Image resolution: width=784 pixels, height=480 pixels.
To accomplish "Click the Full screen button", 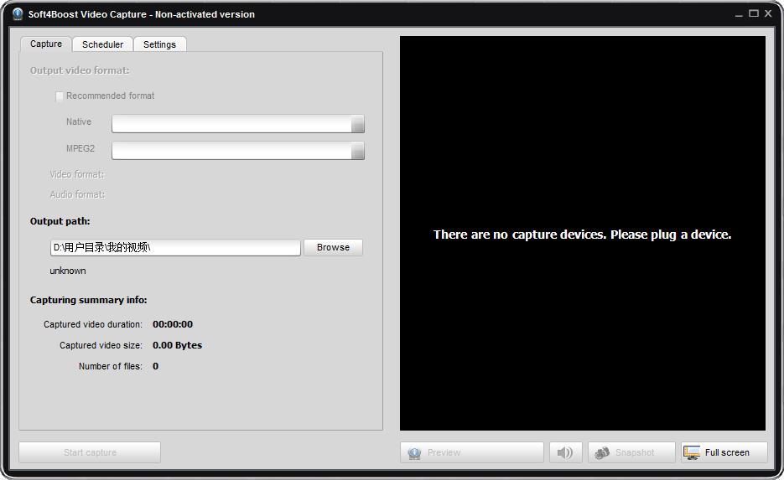I will [724, 452].
